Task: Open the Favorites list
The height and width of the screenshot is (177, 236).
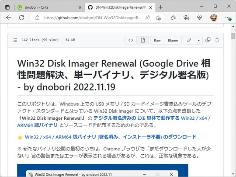Action: coord(173,18)
